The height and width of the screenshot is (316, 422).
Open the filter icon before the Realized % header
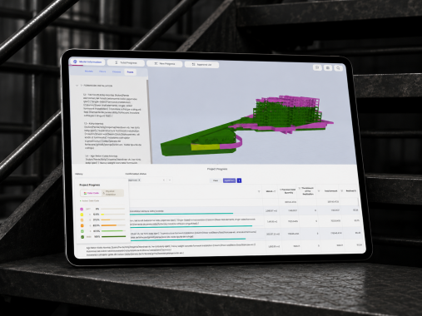tap(342, 190)
